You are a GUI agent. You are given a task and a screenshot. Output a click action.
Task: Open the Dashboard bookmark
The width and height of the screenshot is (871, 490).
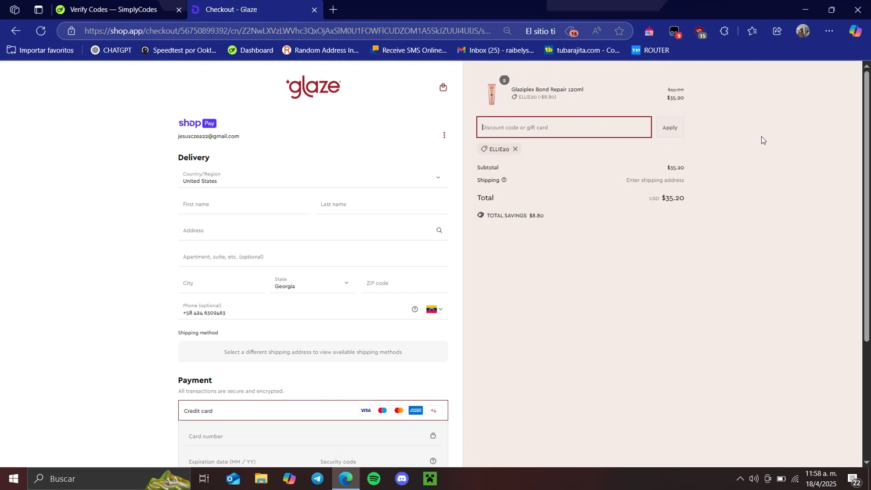click(x=250, y=51)
